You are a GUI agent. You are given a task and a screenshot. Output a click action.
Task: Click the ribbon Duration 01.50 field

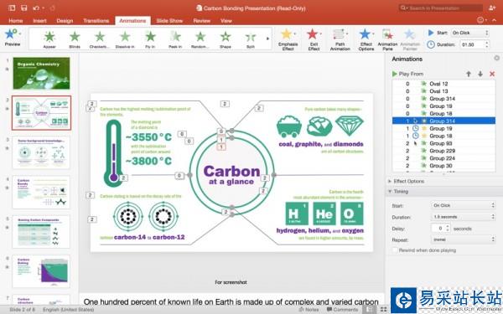click(x=471, y=44)
